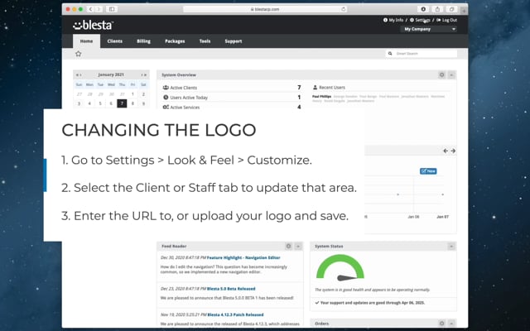Click the favorites star icon
The image size is (530, 331).
[79, 54]
